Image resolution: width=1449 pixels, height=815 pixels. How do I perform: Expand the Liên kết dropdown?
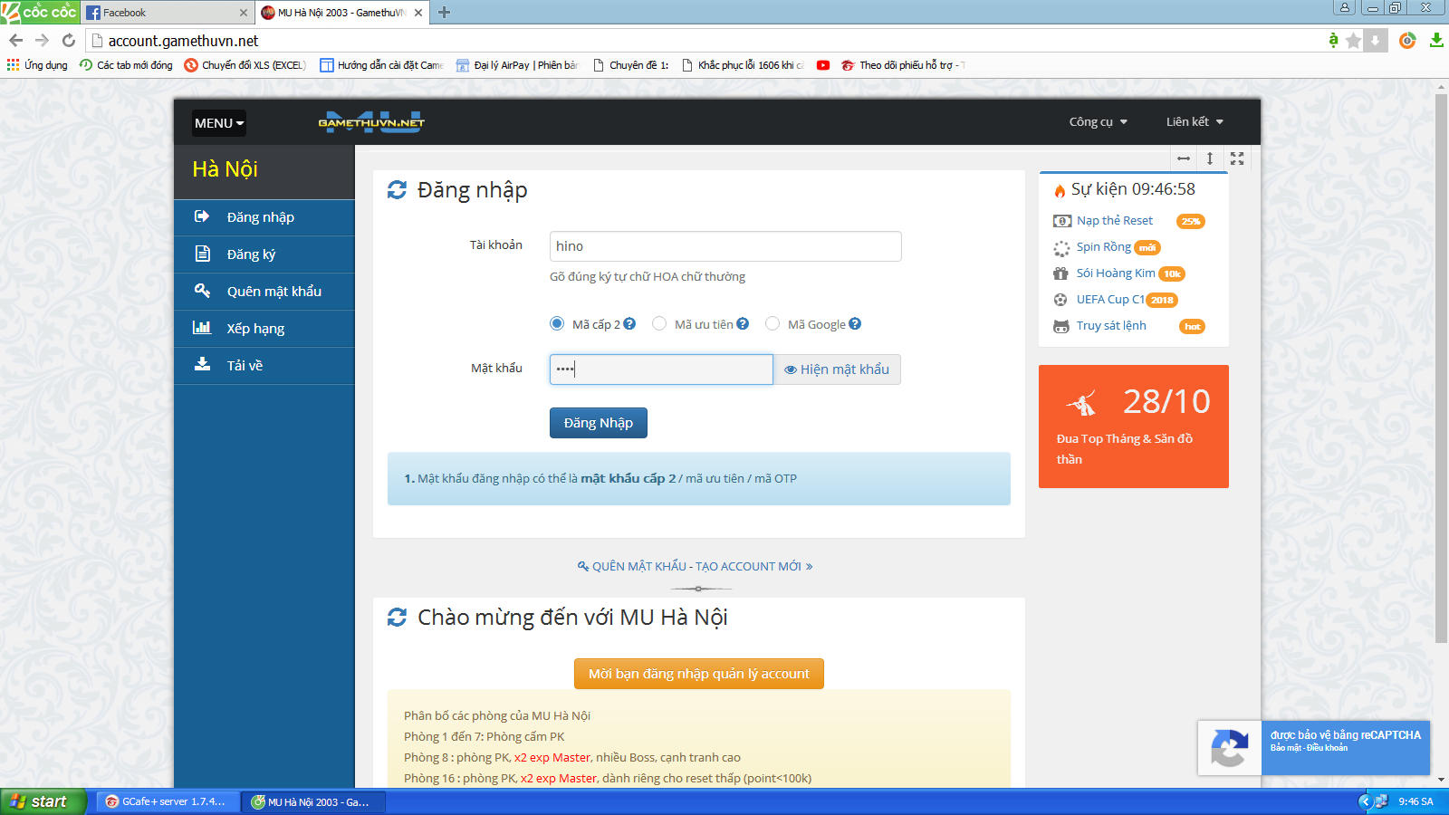click(x=1195, y=121)
